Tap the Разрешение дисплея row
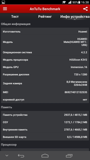90x160 pixels. [45, 74]
